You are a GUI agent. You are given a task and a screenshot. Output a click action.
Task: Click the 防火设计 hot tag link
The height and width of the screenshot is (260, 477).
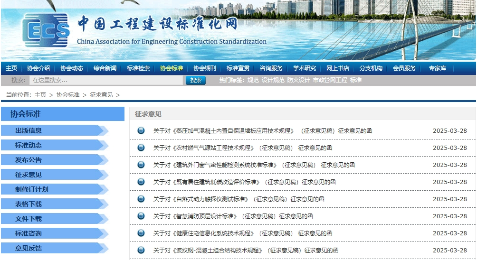298,80
